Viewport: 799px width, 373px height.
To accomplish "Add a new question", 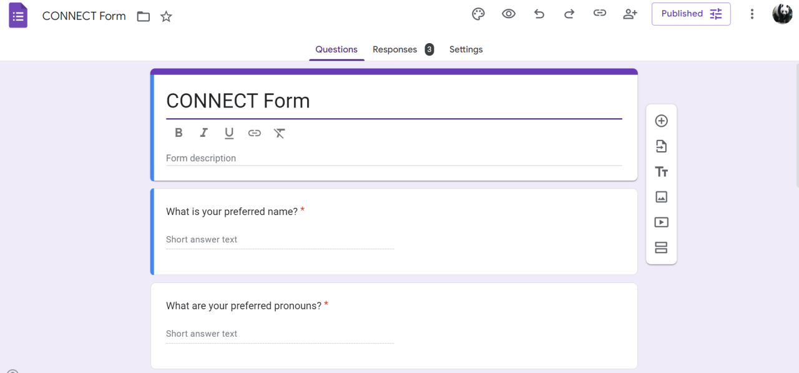I will [x=661, y=121].
